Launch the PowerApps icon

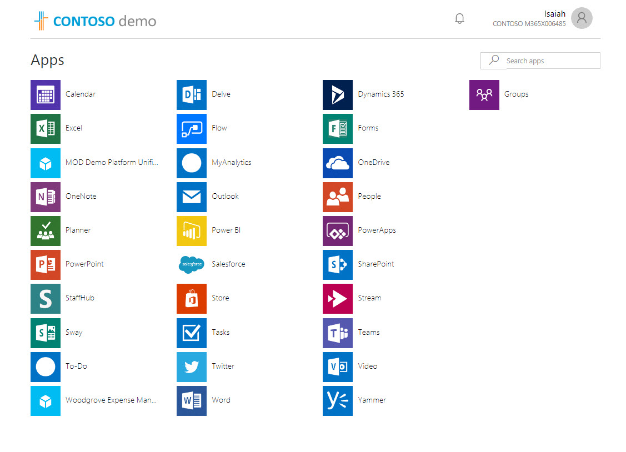pyautogui.click(x=338, y=231)
